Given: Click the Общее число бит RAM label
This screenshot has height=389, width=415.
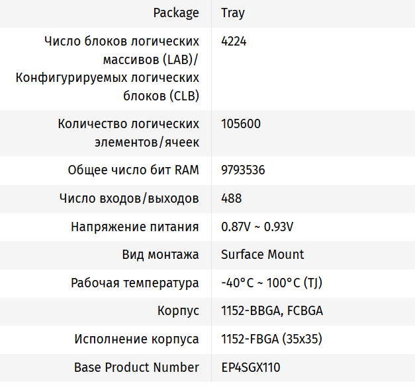Looking at the screenshot, I should tap(133, 170).
